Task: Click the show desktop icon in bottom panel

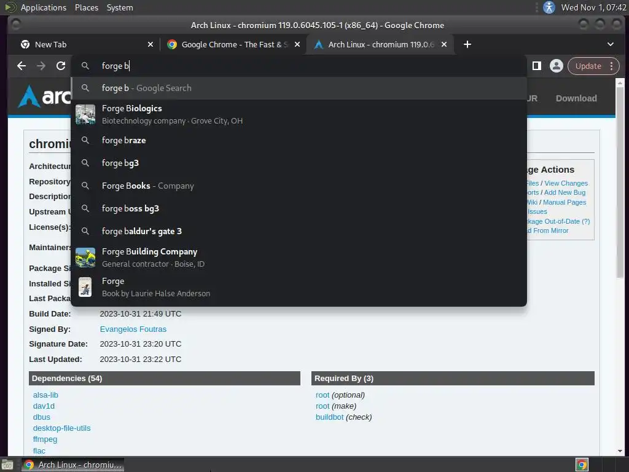Action: pos(7,465)
